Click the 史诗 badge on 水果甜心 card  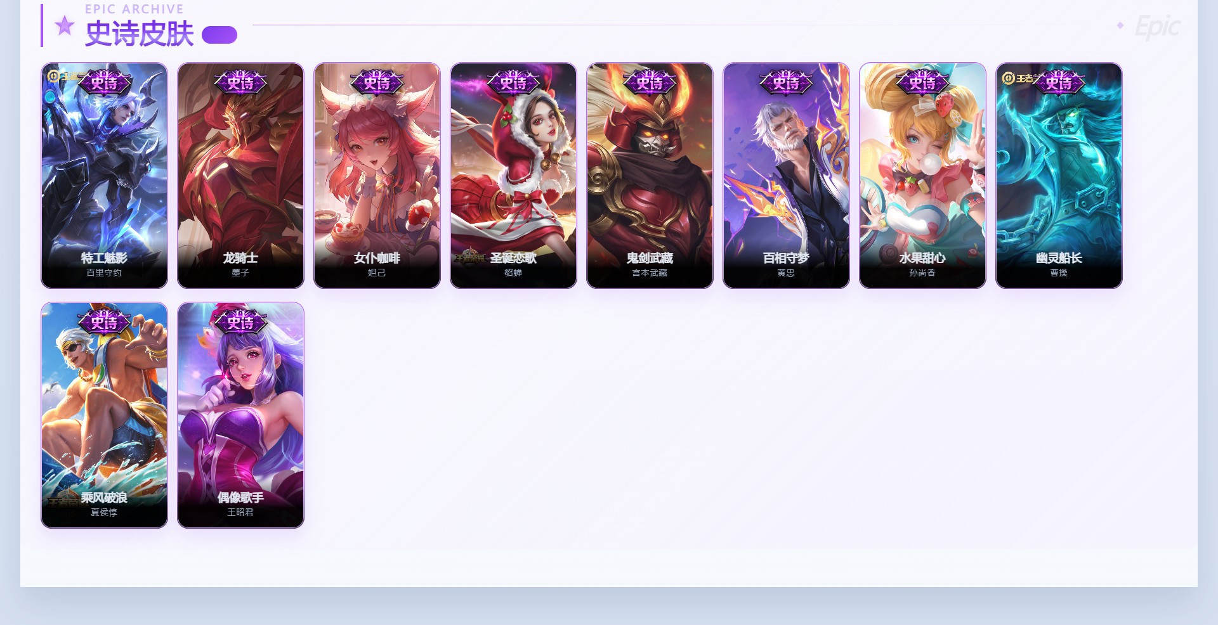[x=922, y=82]
